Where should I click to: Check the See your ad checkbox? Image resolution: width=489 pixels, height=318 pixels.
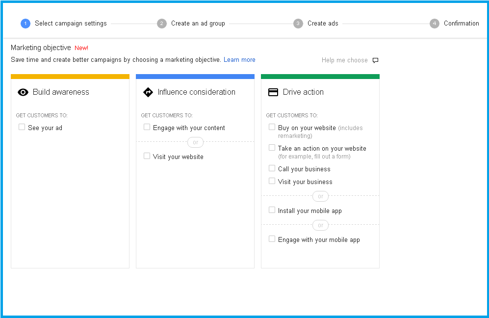(22, 127)
